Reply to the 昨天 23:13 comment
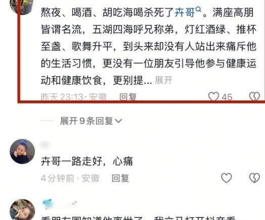Screen dimensions: 265x220 (128, 97)
